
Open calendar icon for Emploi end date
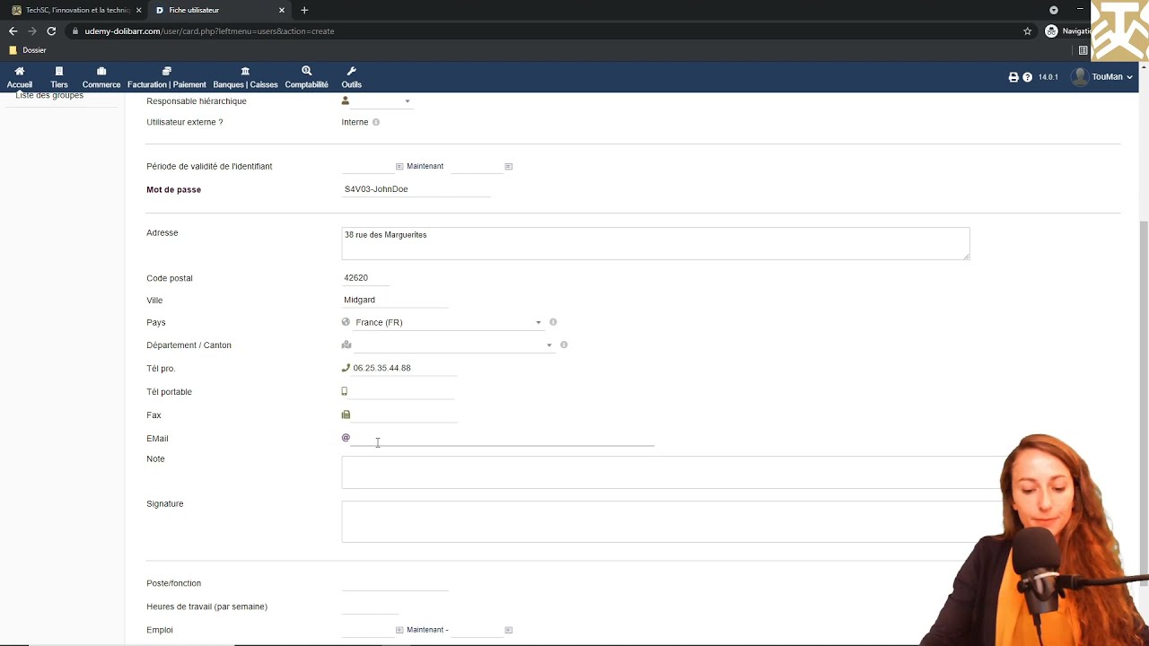pyautogui.click(x=508, y=630)
